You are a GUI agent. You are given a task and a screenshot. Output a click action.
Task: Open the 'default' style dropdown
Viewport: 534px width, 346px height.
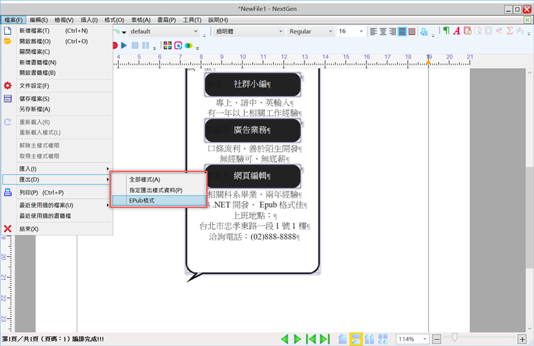coord(164,31)
